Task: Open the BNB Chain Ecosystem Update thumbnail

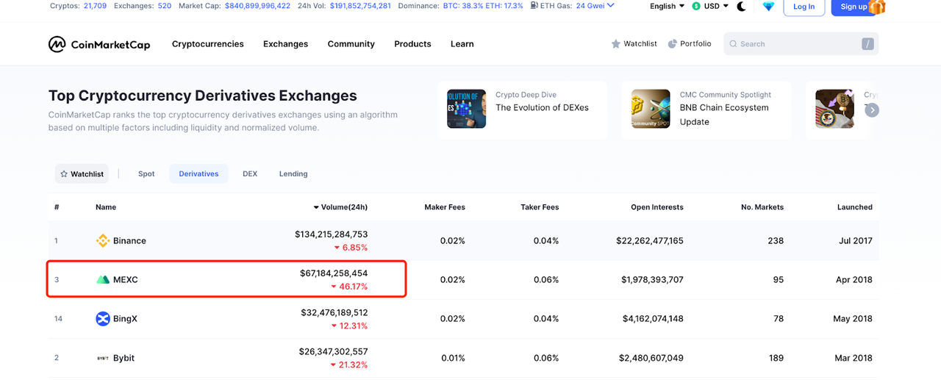Action: [651, 109]
